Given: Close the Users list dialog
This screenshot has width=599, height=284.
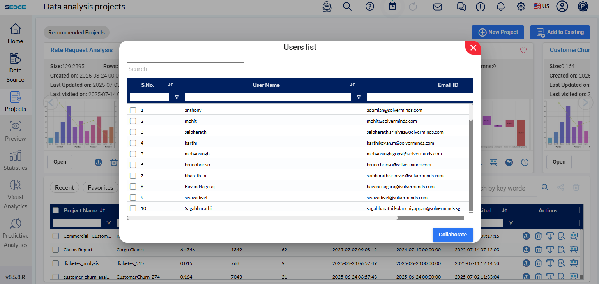Looking at the screenshot, I should pos(473,48).
